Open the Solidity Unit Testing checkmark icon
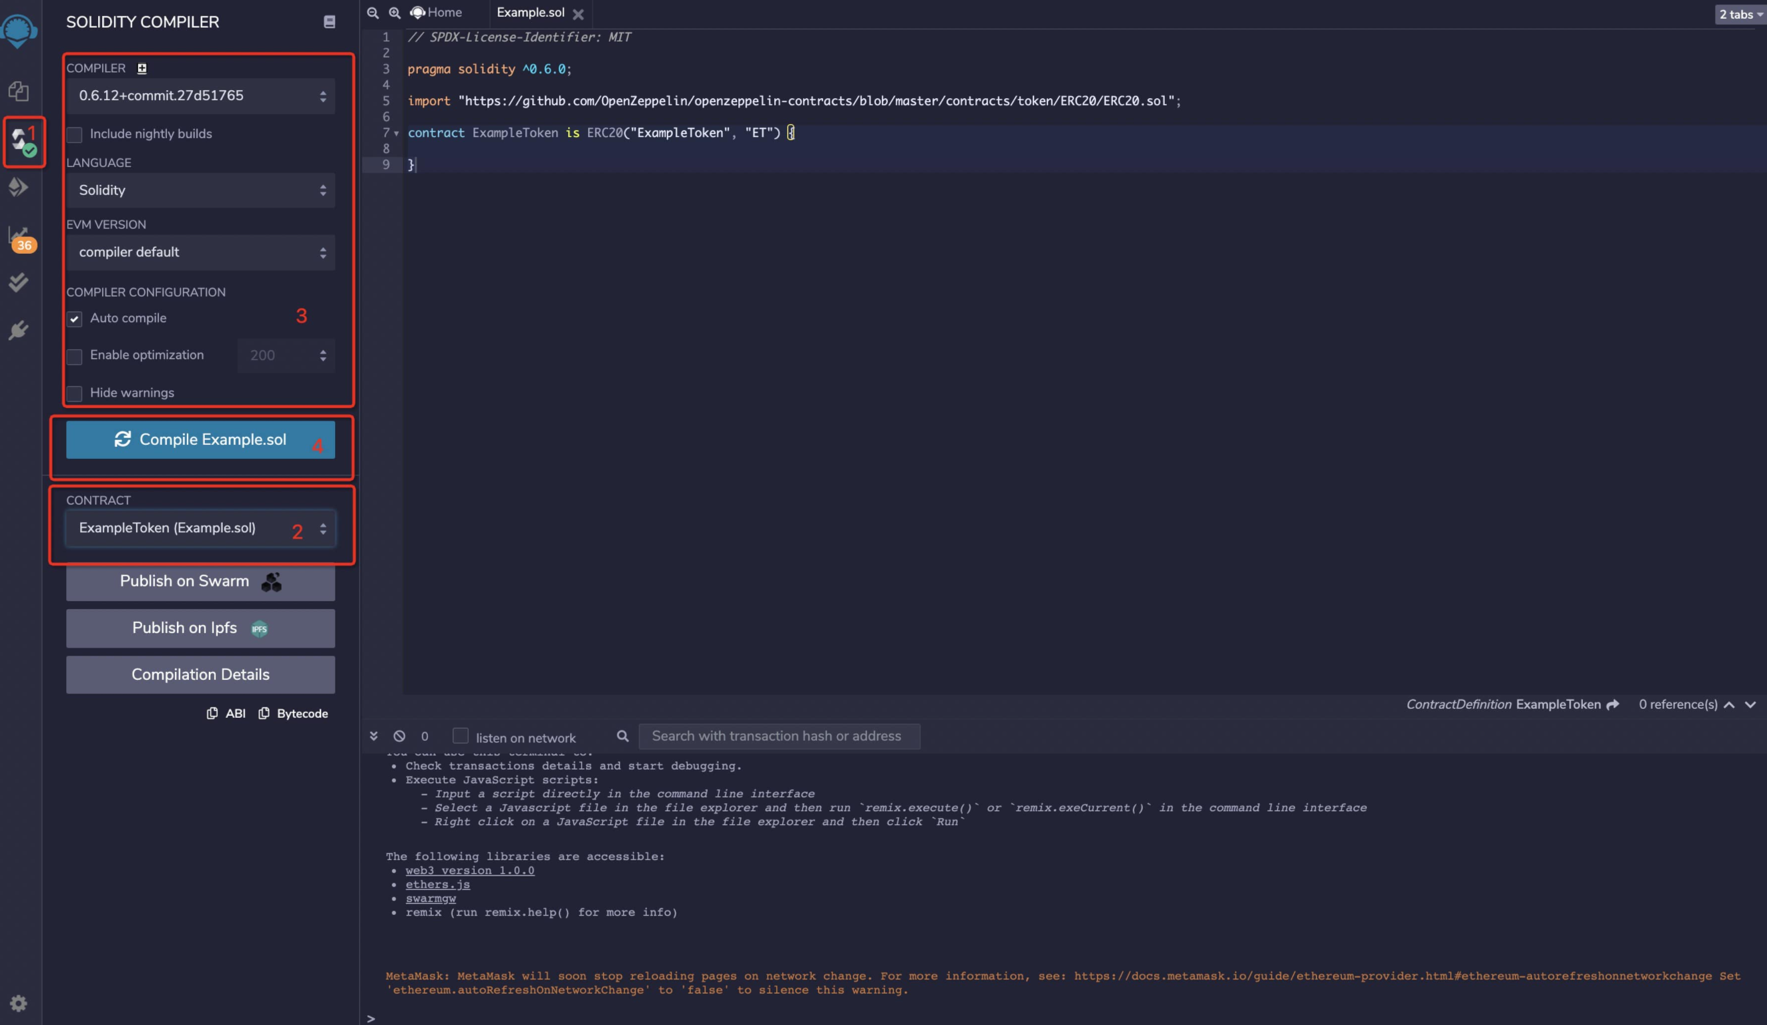The height and width of the screenshot is (1025, 1767). coord(19,282)
